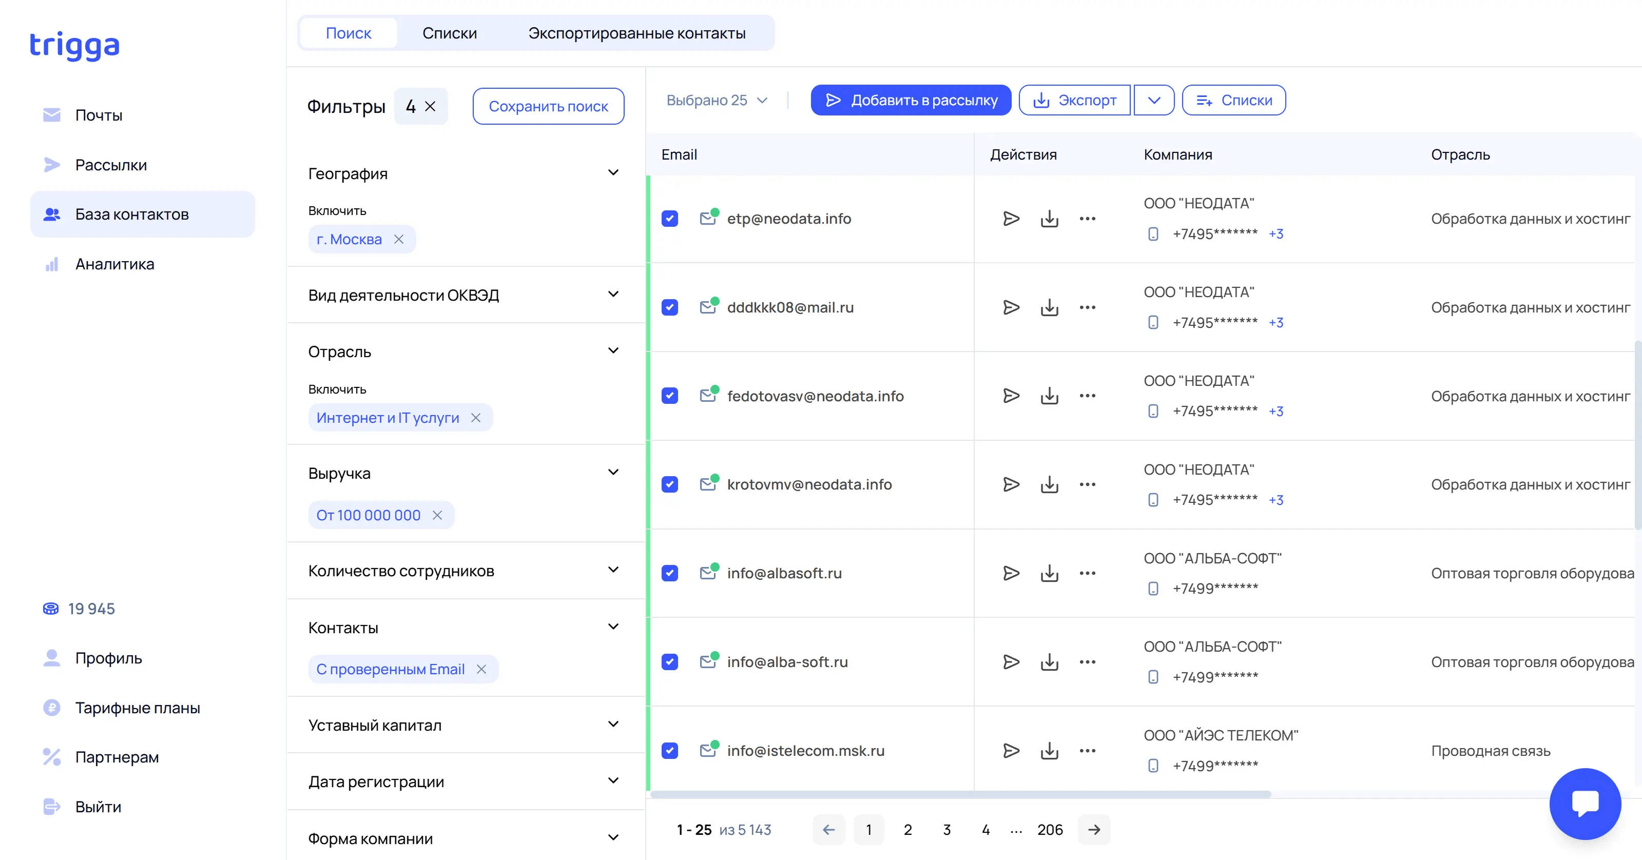Viewport: 1642px width, 860px height.
Task: Click download icon for dddkkk08@mail.ru row
Action: tap(1049, 307)
